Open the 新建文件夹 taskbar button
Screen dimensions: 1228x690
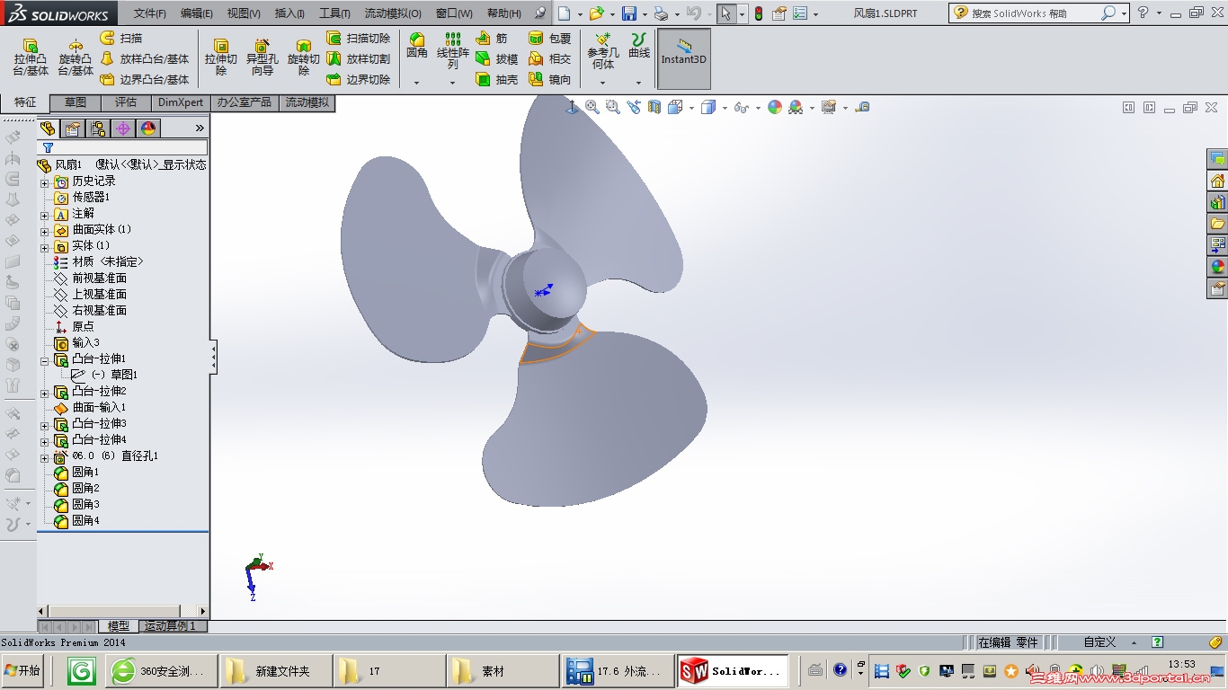274,671
